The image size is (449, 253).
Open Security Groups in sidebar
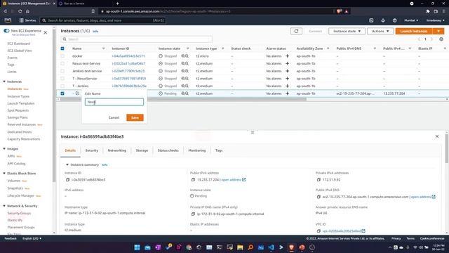tap(19, 213)
